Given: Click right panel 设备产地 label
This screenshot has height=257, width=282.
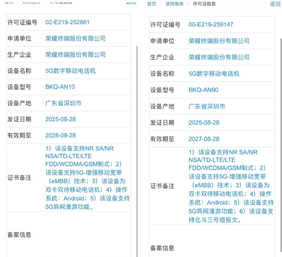Looking at the screenshot, I should (162, 106).
